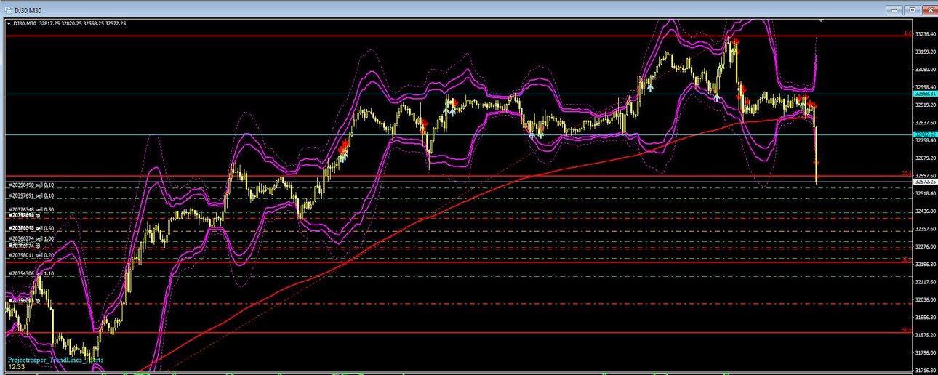Close the DJ30,M30 chart window
938x375 pixels.
(930, 10)
